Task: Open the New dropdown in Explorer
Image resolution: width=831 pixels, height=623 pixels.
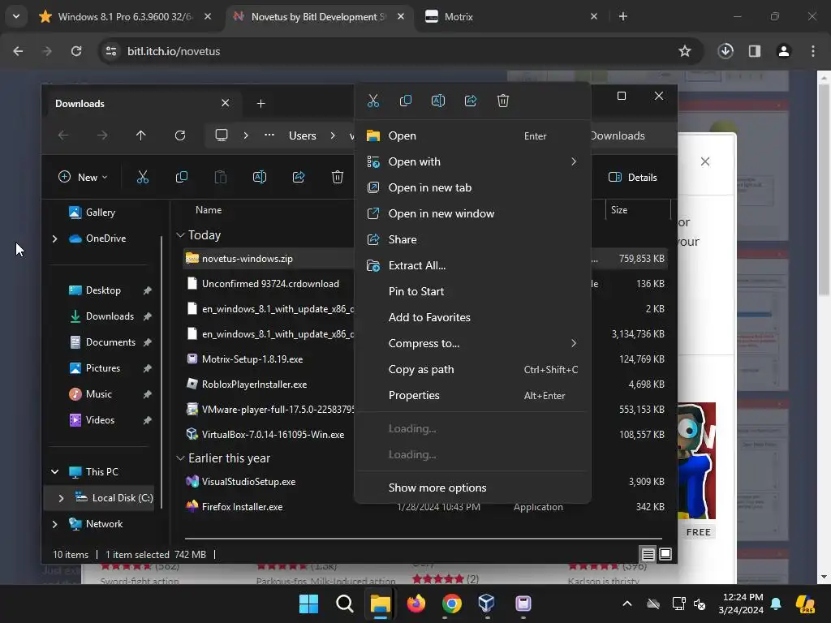Action: pos(84,178)
